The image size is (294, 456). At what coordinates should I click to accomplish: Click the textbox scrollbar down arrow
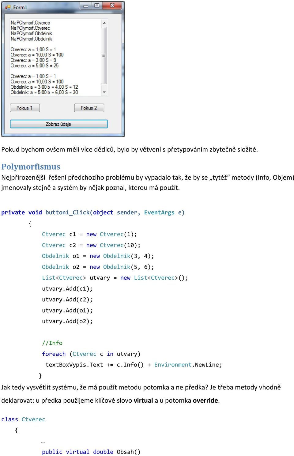[x=104, y=92]
